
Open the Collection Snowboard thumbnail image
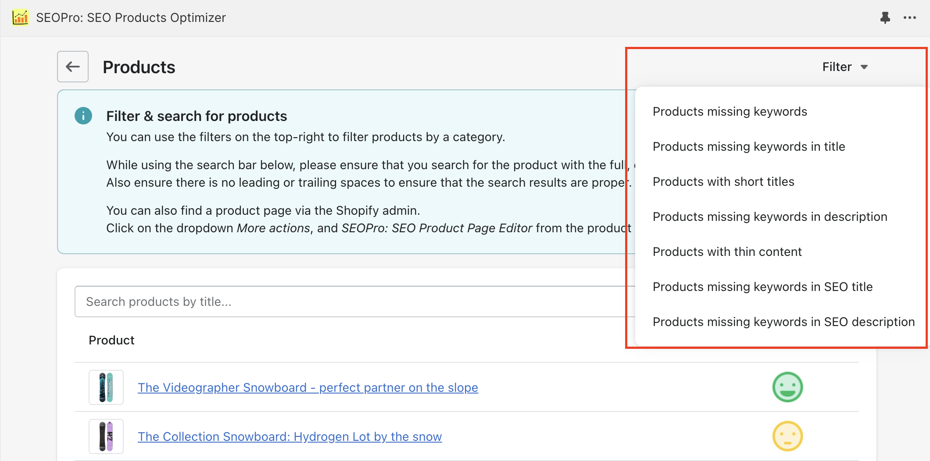point(106,436)
